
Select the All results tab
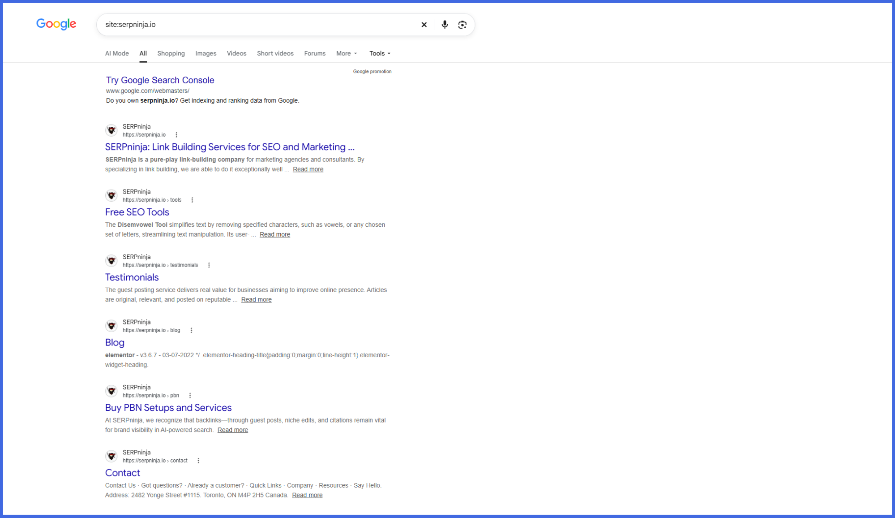pyautogui.click(x=143, y=53)
